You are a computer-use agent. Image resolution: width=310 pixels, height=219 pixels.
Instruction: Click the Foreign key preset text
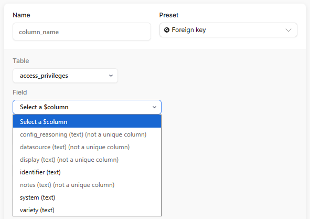click(189, 30)
